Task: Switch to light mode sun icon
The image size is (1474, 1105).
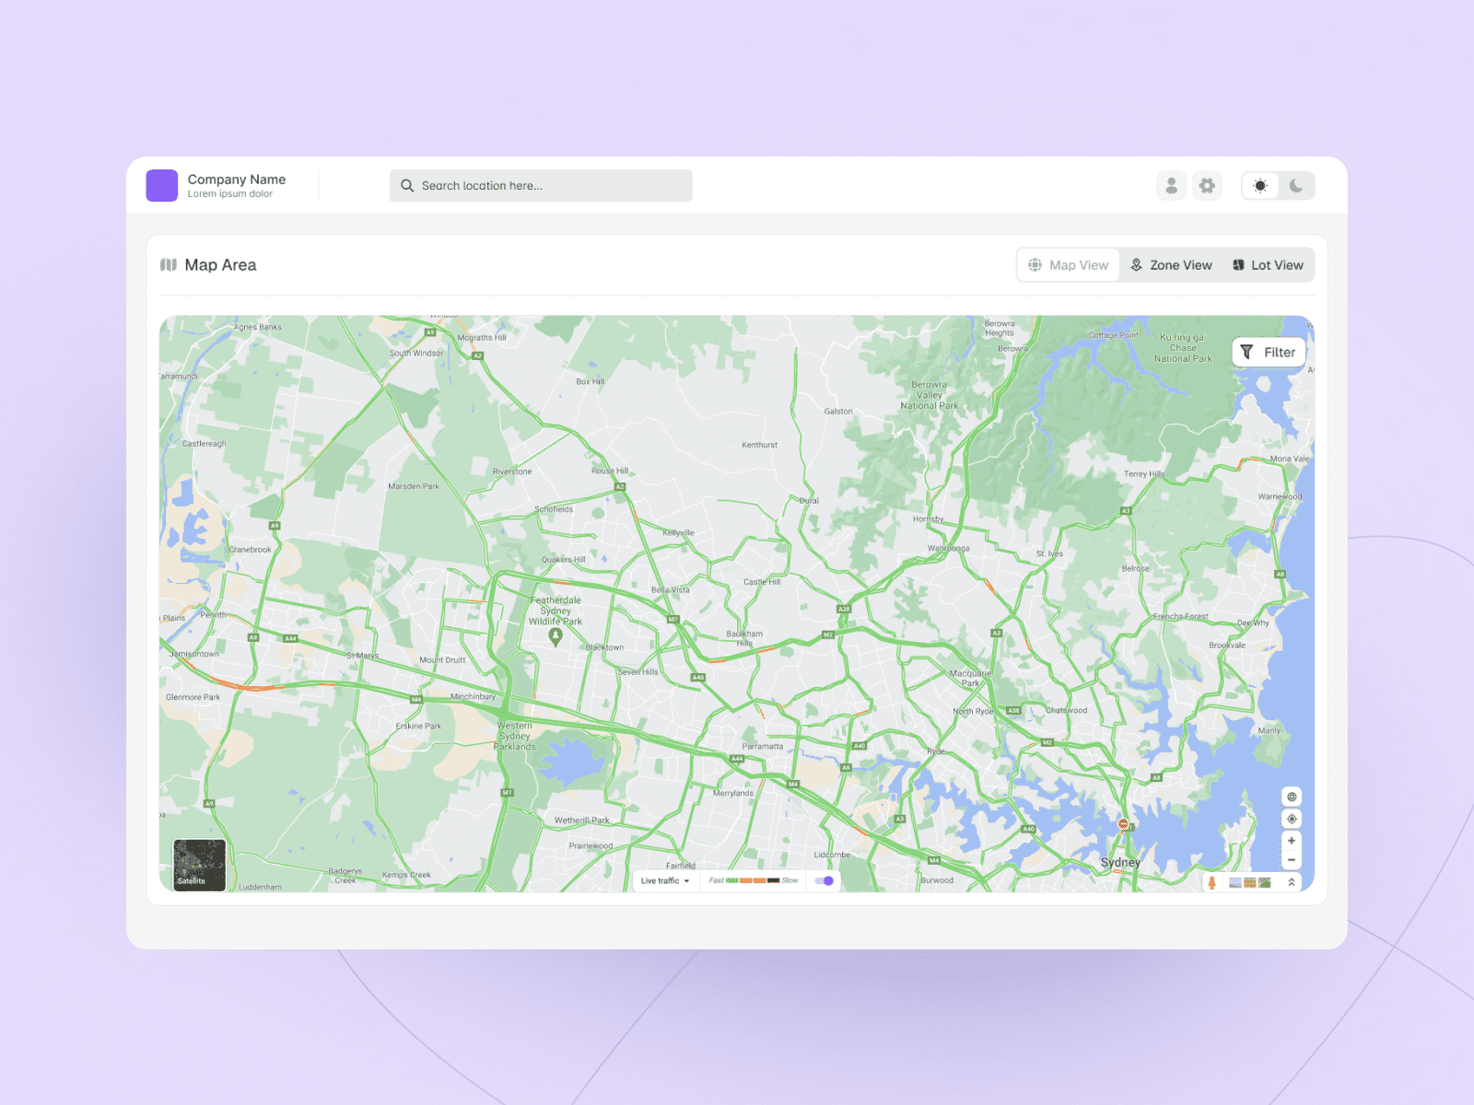Action: pos(1260,185)
